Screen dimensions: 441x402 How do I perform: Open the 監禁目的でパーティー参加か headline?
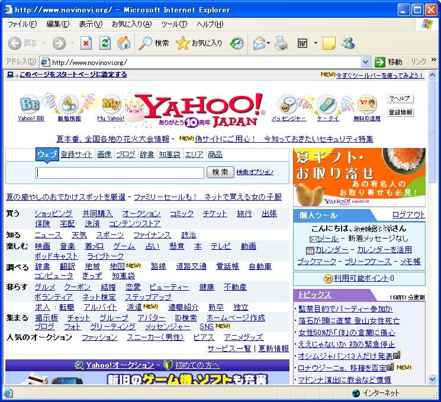coord(345,309)
